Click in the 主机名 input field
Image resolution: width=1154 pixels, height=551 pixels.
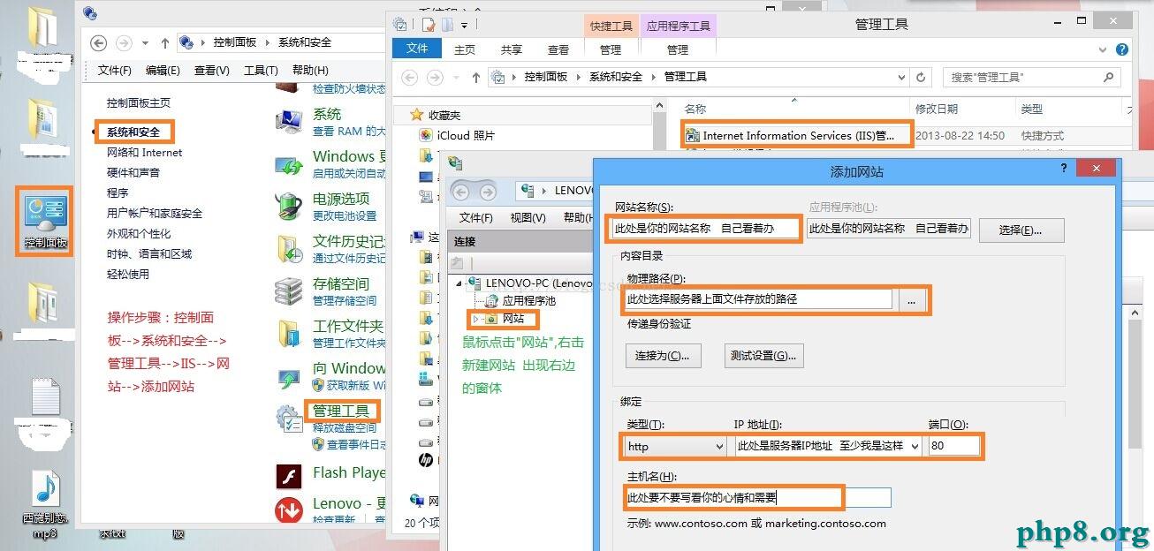click(758, 498)
